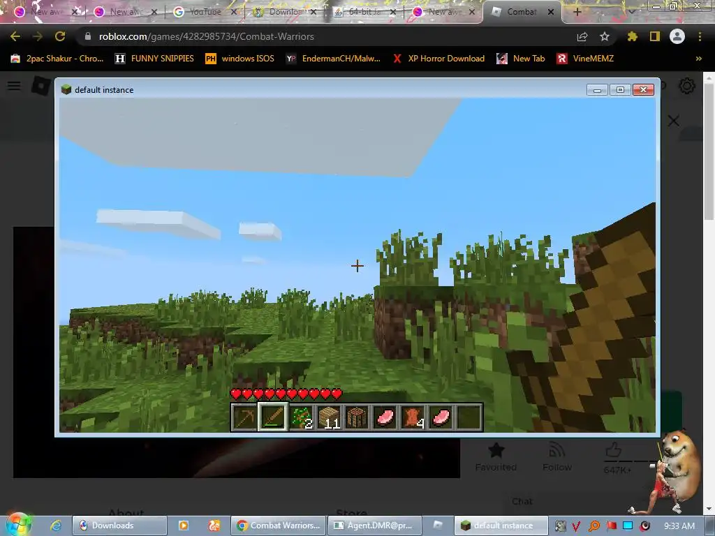Click the Favorited star on Roblox page
The height and width of the screenshot is (536, 715).
(496, 451)
